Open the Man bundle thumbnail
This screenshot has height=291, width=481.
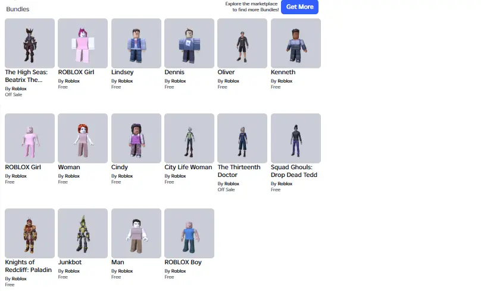tap(136, 233)
